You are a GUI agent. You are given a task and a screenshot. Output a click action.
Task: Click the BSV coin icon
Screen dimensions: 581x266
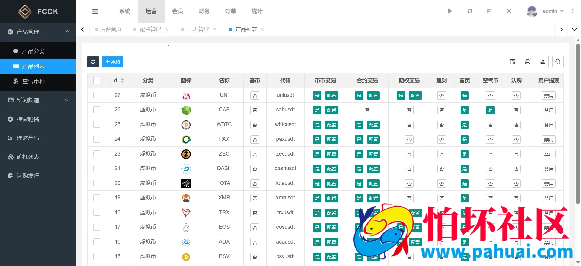click(186, 257)
